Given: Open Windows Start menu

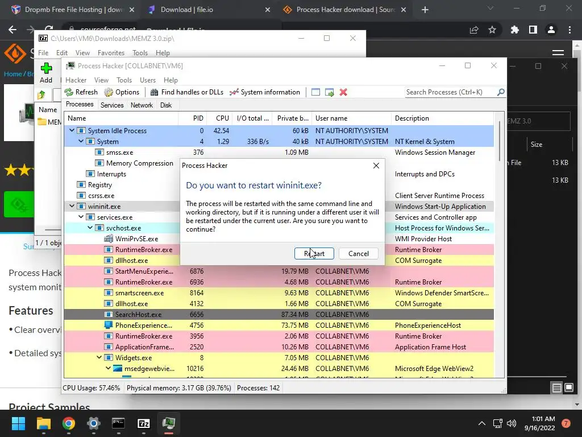Looking at the screenshot, I should point(18,423).
